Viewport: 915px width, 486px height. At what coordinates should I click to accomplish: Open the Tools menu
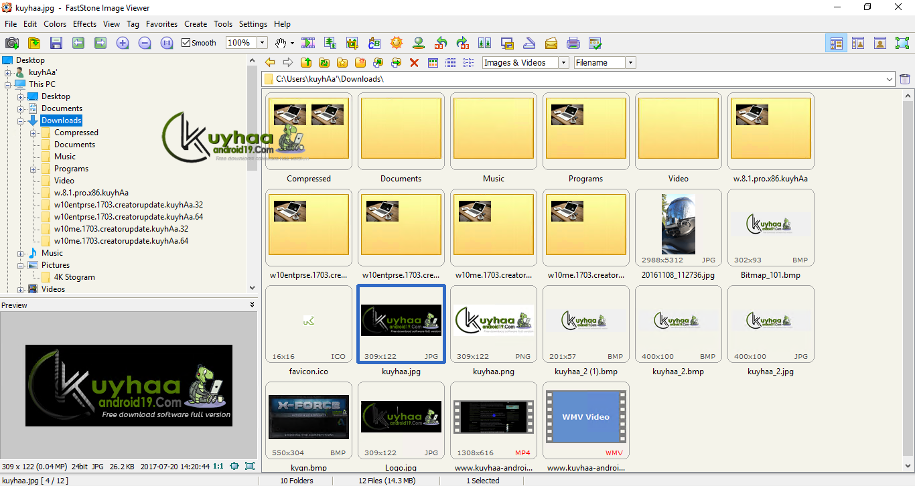coord(223,24)
